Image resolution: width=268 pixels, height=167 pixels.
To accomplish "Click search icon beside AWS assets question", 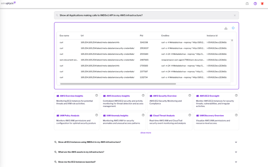I will click(x=56, y=152).
